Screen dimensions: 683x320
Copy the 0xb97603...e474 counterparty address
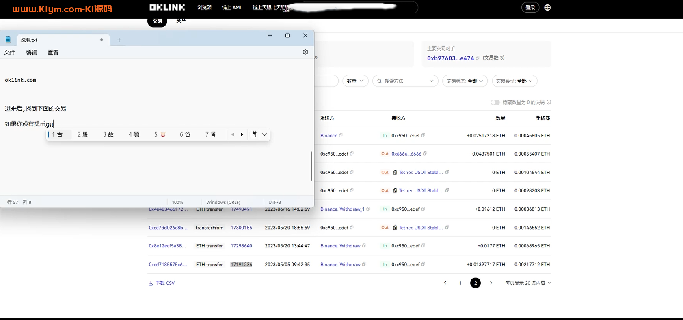(x=478, y=58)
